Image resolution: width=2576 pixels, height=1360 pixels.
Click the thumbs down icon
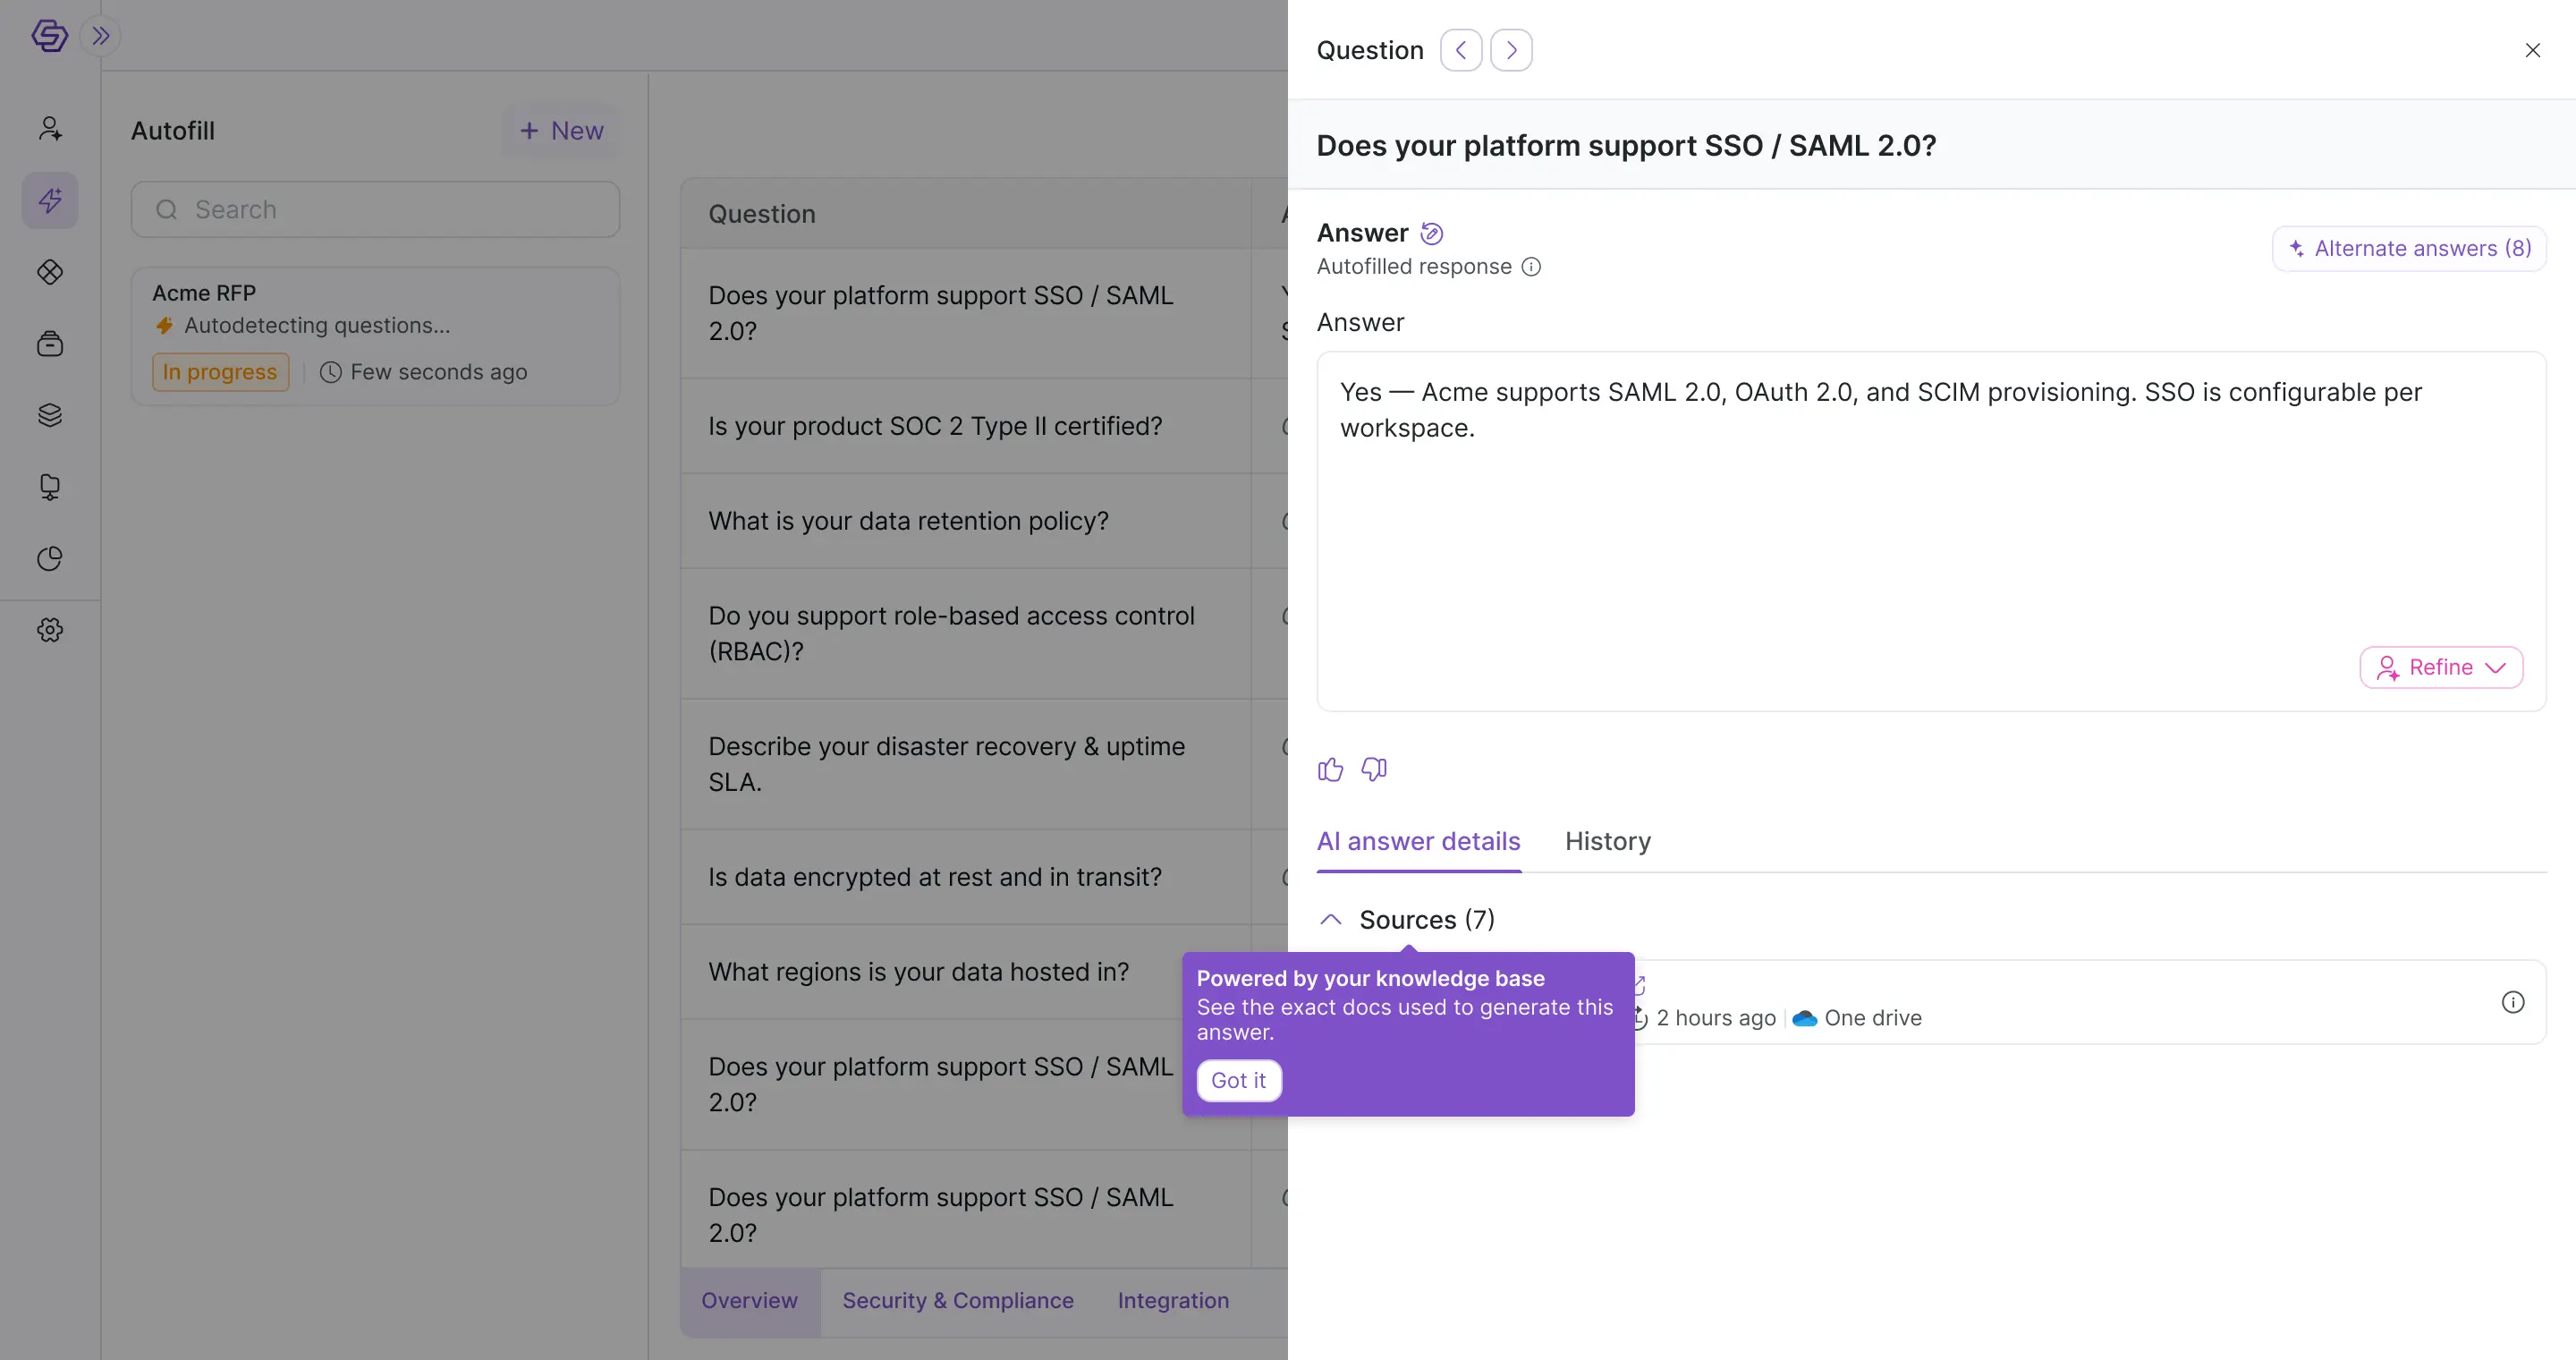click(1374, 769)
